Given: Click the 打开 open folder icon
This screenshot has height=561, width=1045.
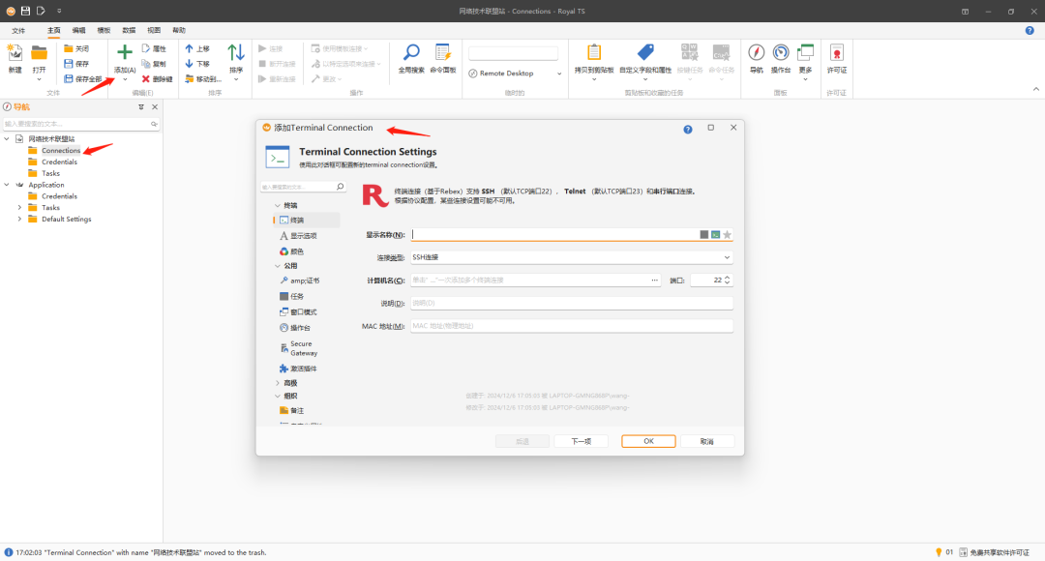Looking at the screenshot, I should 40,53.
